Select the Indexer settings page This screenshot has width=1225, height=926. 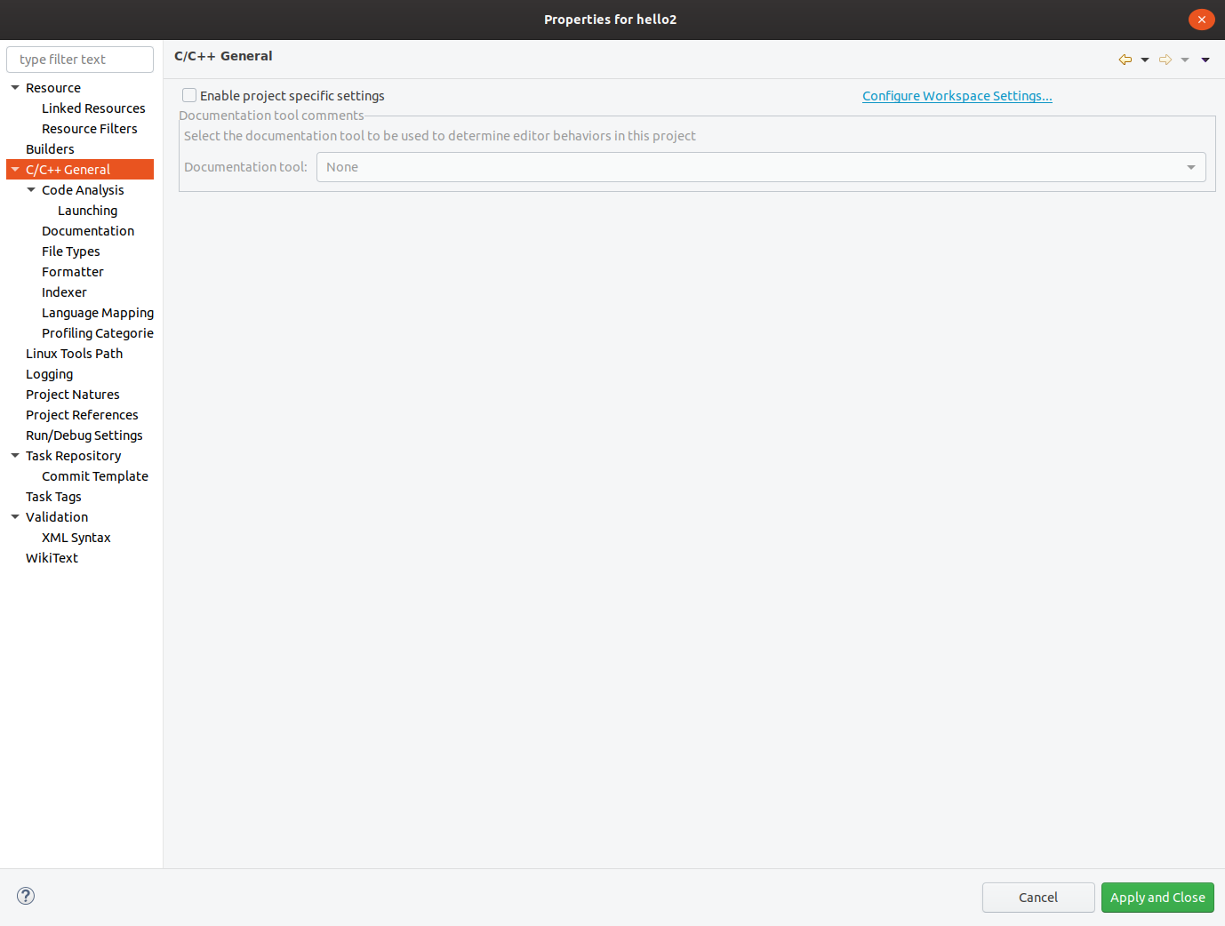[x=64, y=291]
